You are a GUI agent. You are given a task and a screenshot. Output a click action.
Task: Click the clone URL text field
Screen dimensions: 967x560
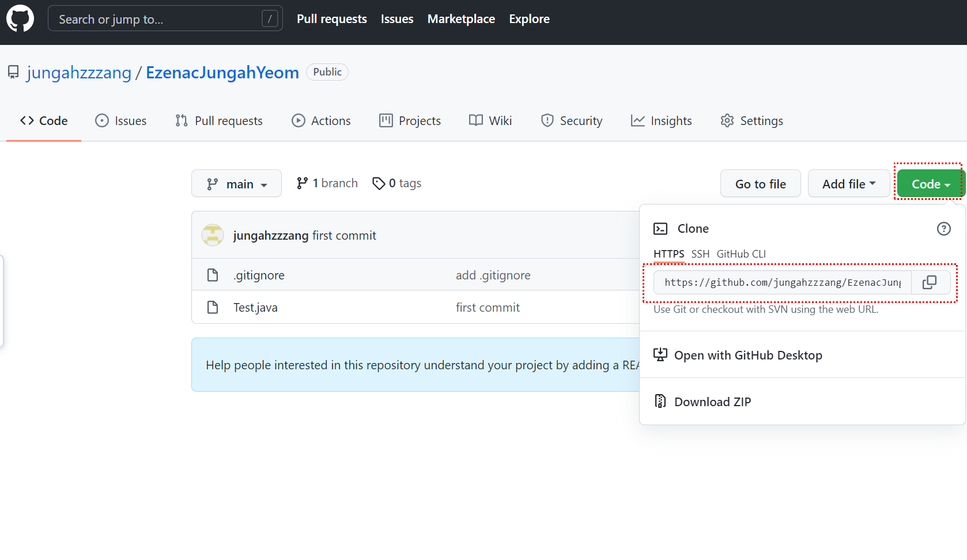[783, 282]
